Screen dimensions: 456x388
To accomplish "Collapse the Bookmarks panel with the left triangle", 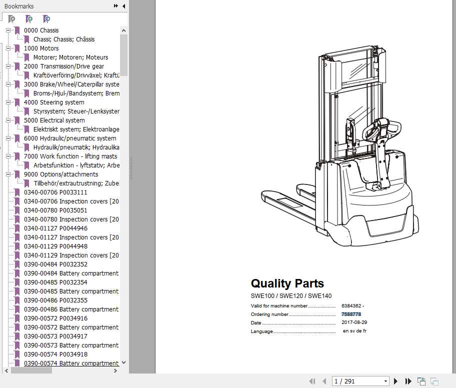I will click(123, 6).
